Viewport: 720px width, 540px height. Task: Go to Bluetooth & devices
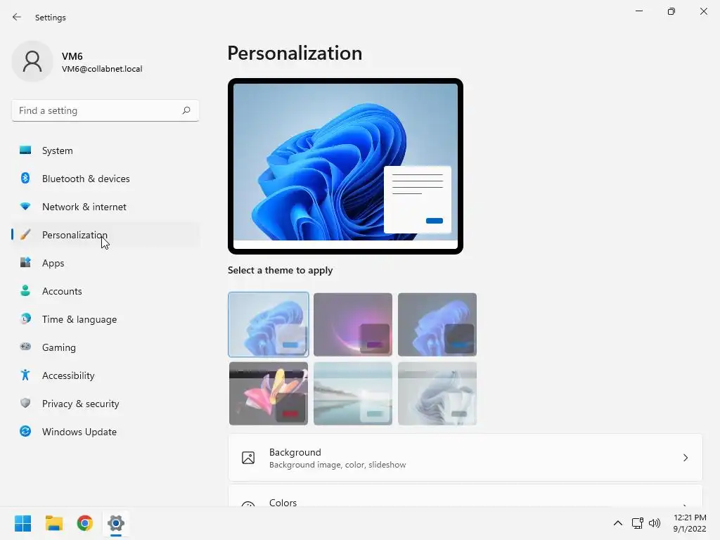pos(105,179)
